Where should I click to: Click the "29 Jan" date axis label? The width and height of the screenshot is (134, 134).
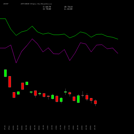[x=9, y=128]
